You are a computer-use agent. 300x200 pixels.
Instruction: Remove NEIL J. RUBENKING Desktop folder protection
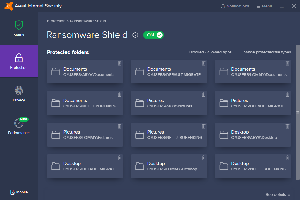(287, 158)
